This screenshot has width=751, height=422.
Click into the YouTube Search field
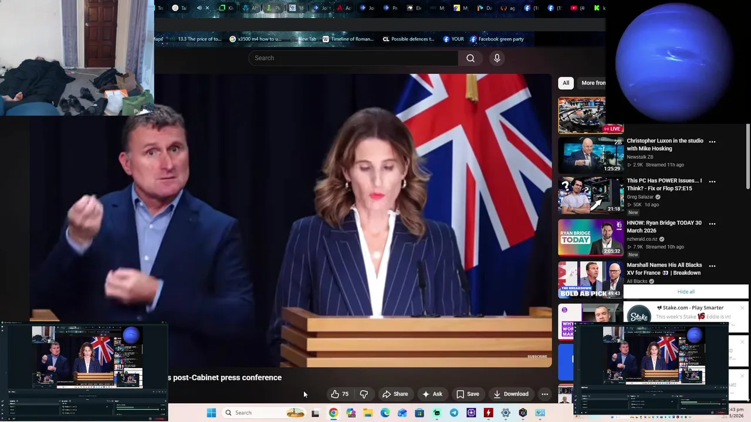point(353,58)
